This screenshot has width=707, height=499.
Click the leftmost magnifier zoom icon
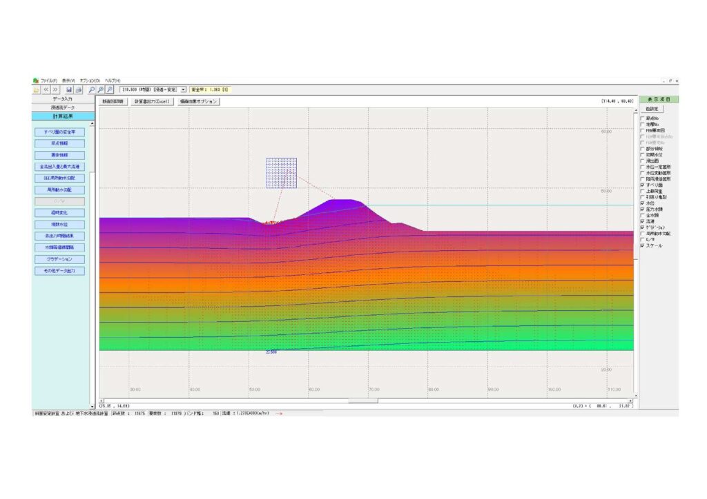pyautogui.click(x=92, y=90)
